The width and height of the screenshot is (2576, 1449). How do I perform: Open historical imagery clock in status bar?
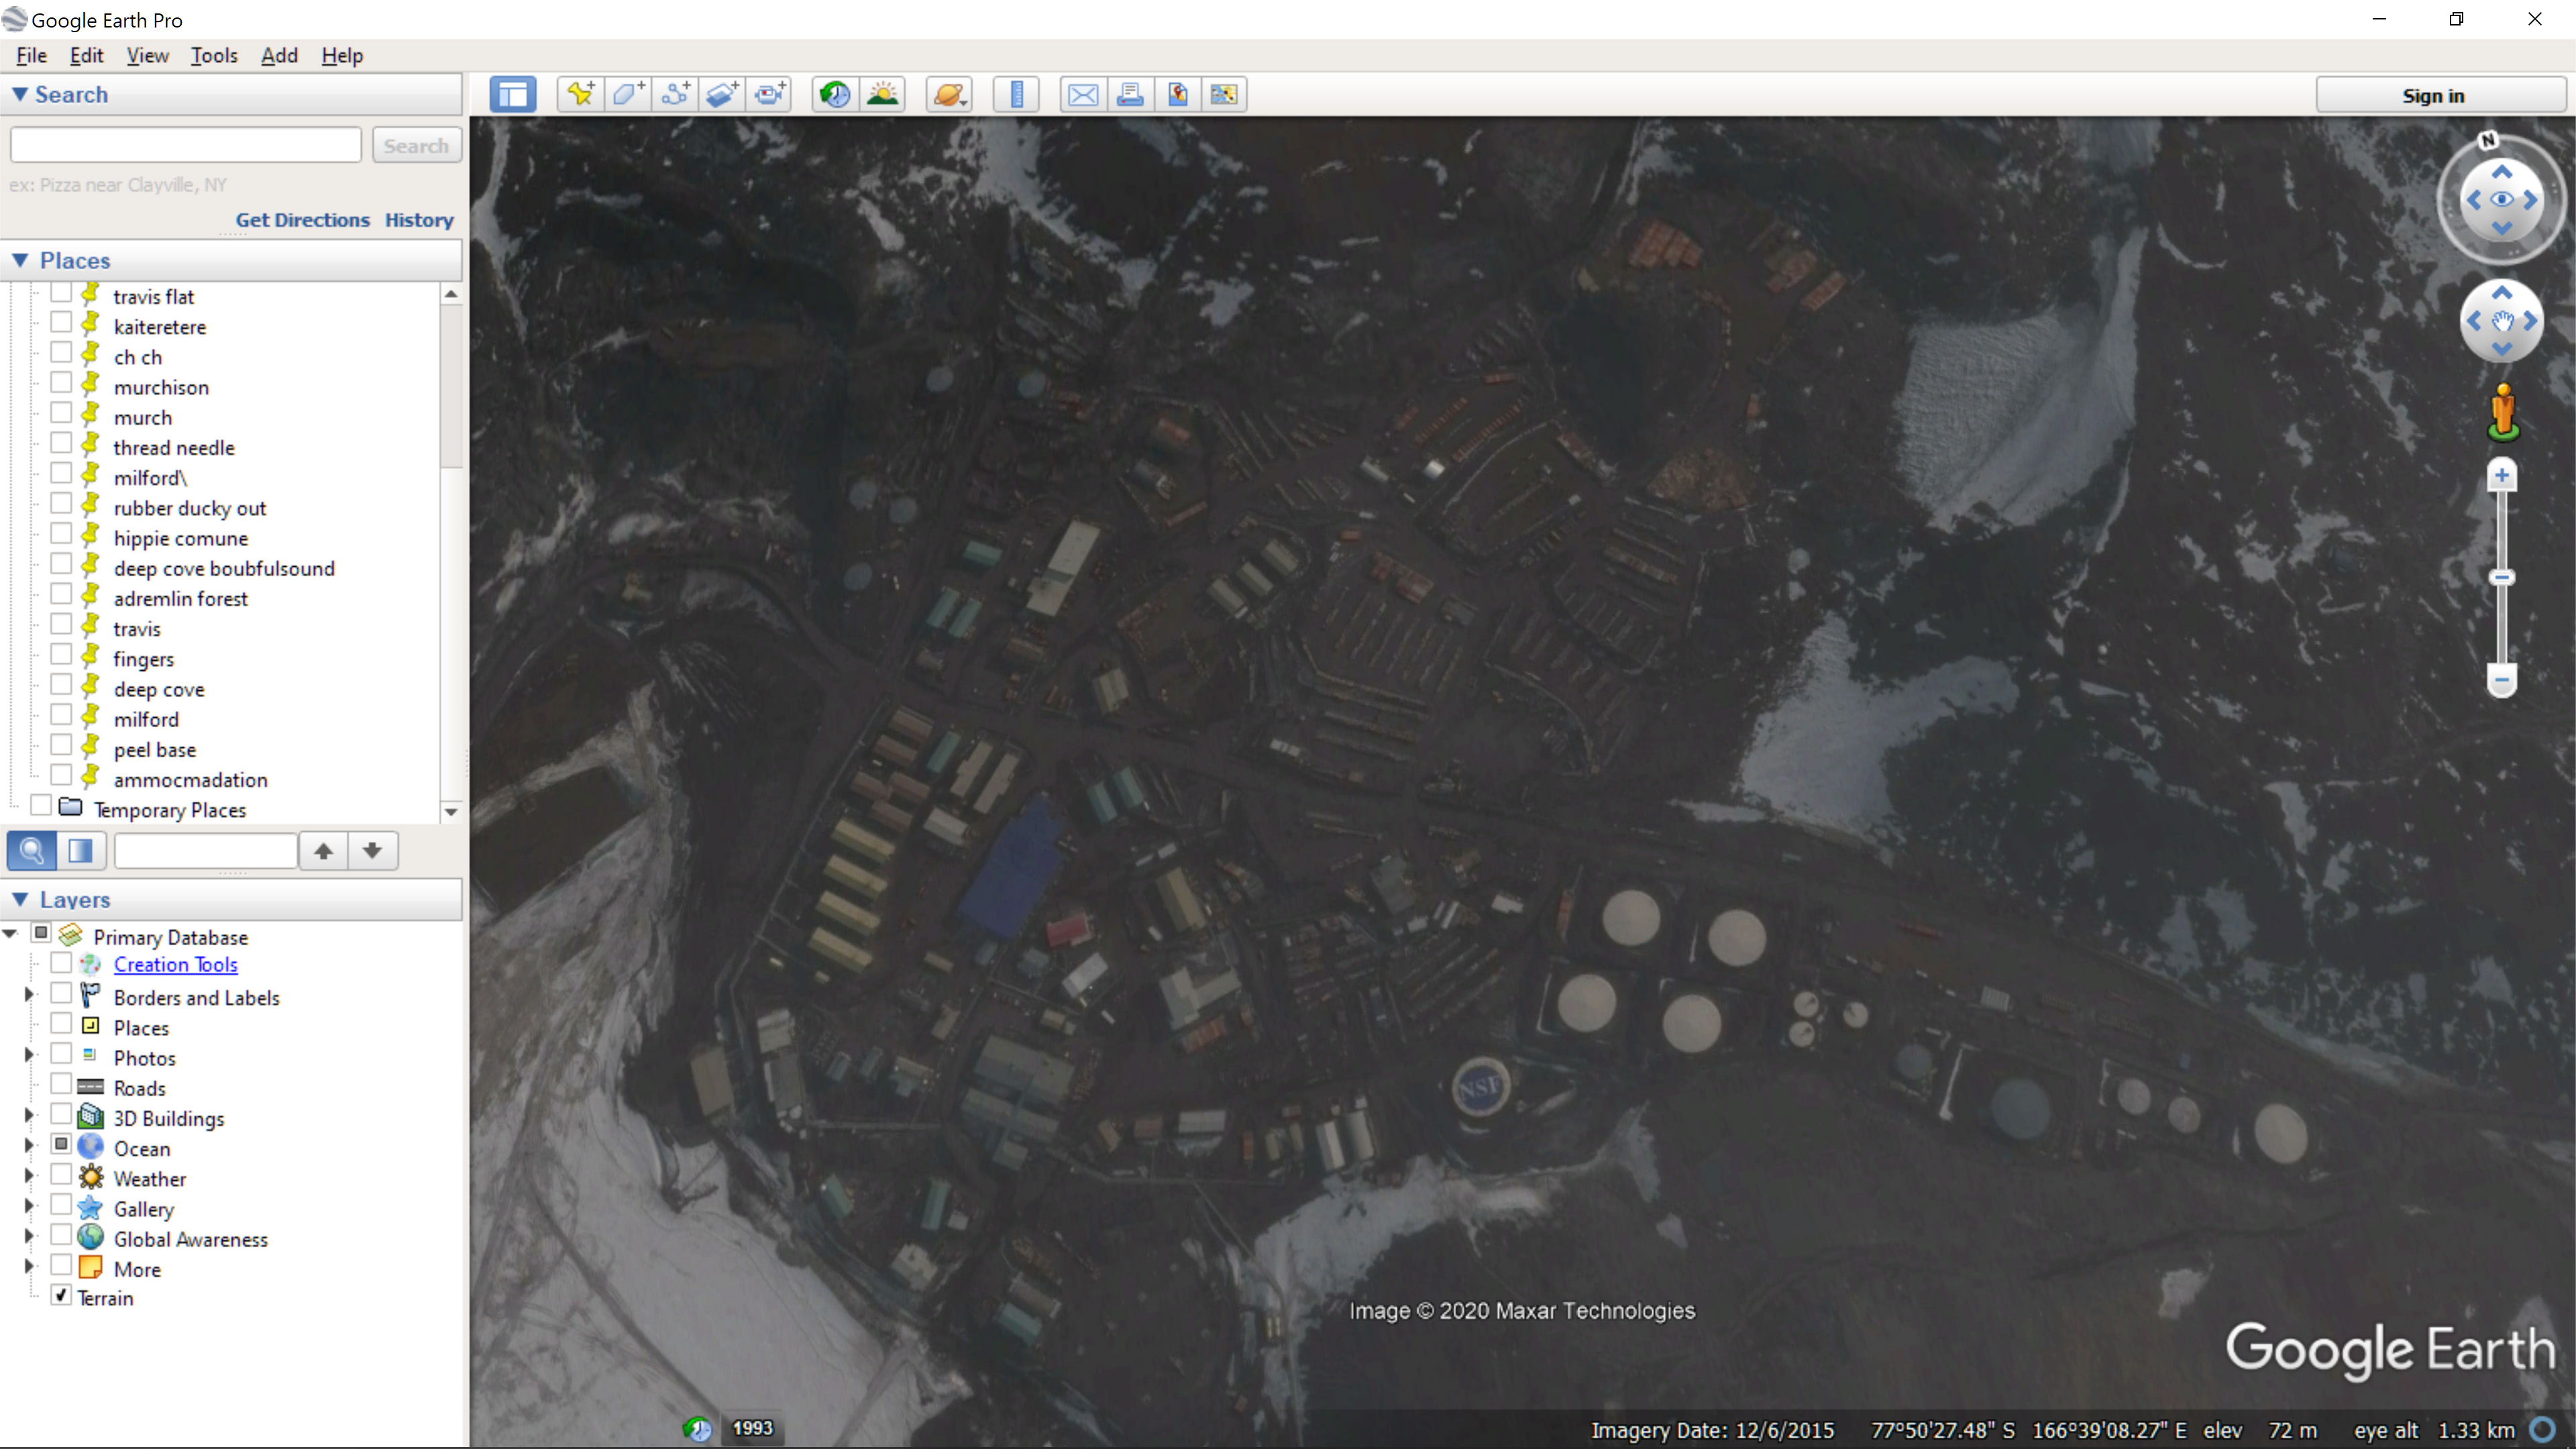(698, 1429)
